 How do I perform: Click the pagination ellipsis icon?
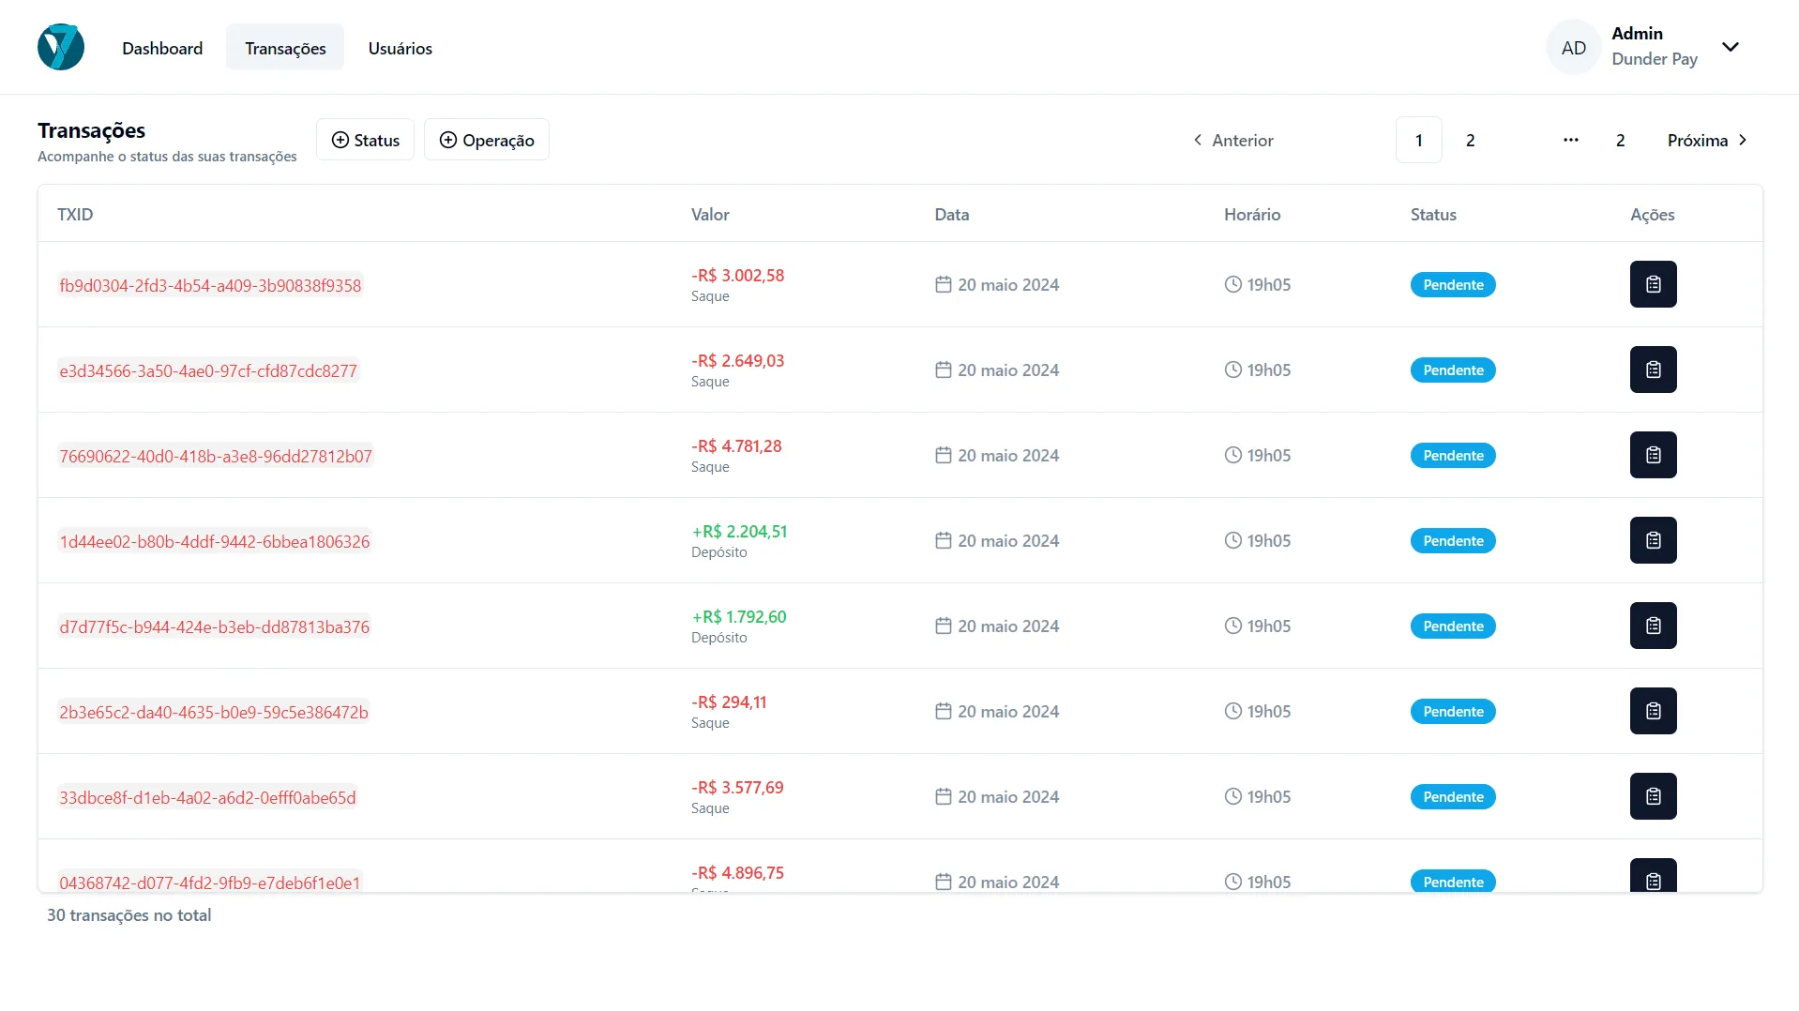(x=1570, y=140)
